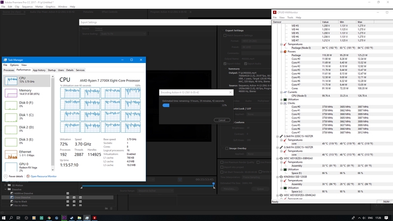Toggle Match Sequence Settings checkbox
The width and height of the screenshot is (393, 221).
click(225, 35)
